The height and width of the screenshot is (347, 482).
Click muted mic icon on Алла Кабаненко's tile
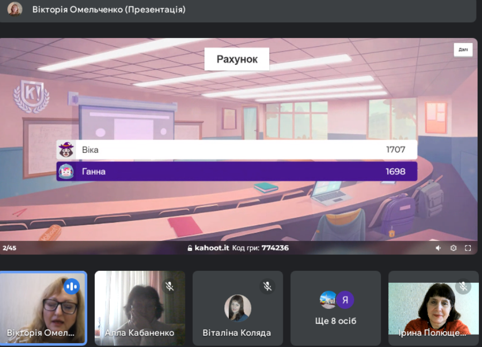(169, 286)
